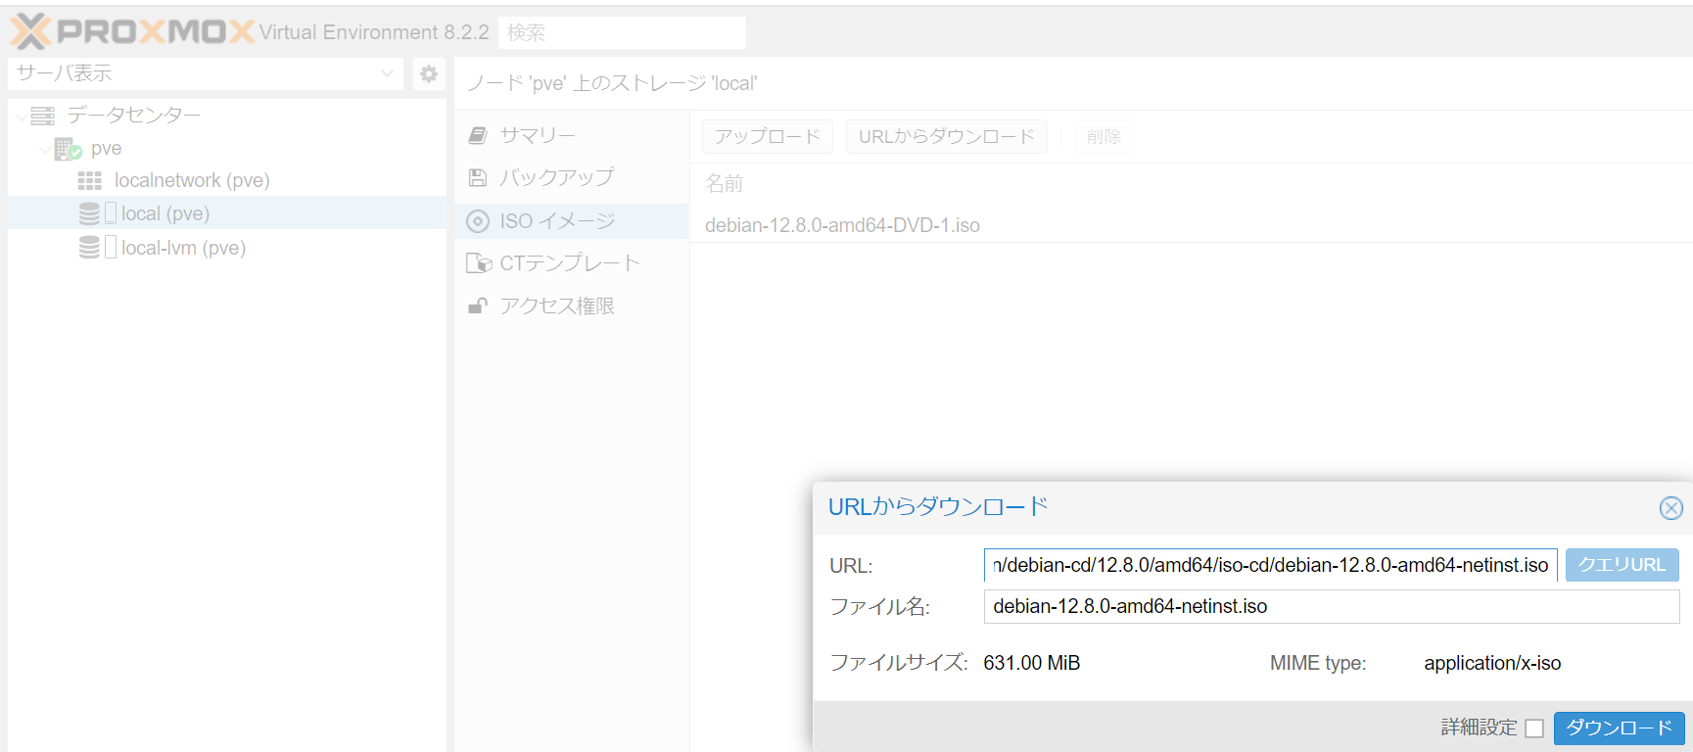Select local-lvm (pve) in the tree
This screenshot has height=752, width=1693.
coord(183,248)
